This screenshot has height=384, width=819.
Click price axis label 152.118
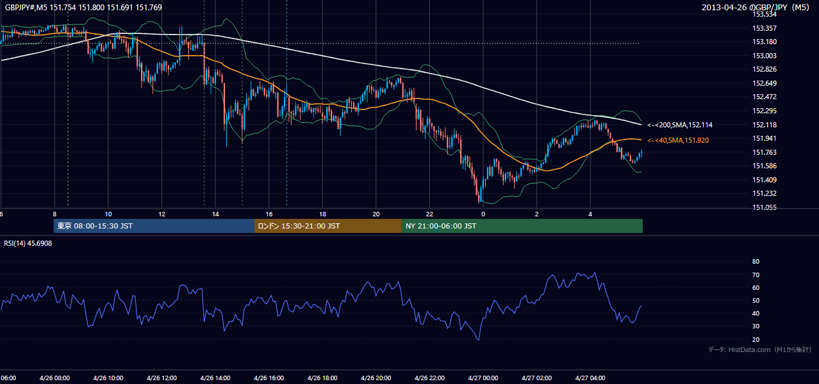pos(765,125)
